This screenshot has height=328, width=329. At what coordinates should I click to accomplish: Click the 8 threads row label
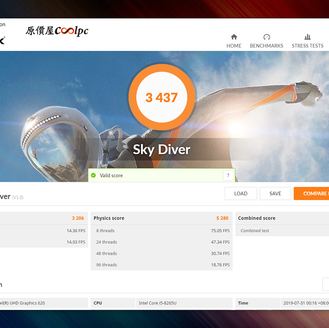[x=105, y=231]
